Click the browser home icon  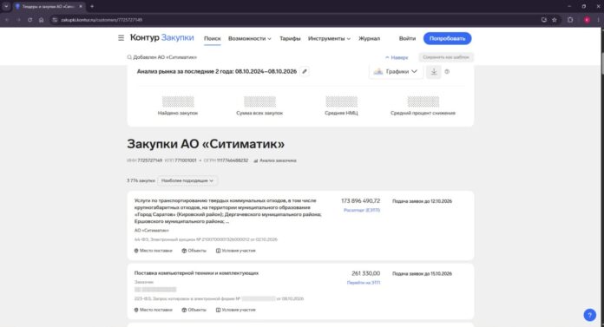tap(41, 20)
